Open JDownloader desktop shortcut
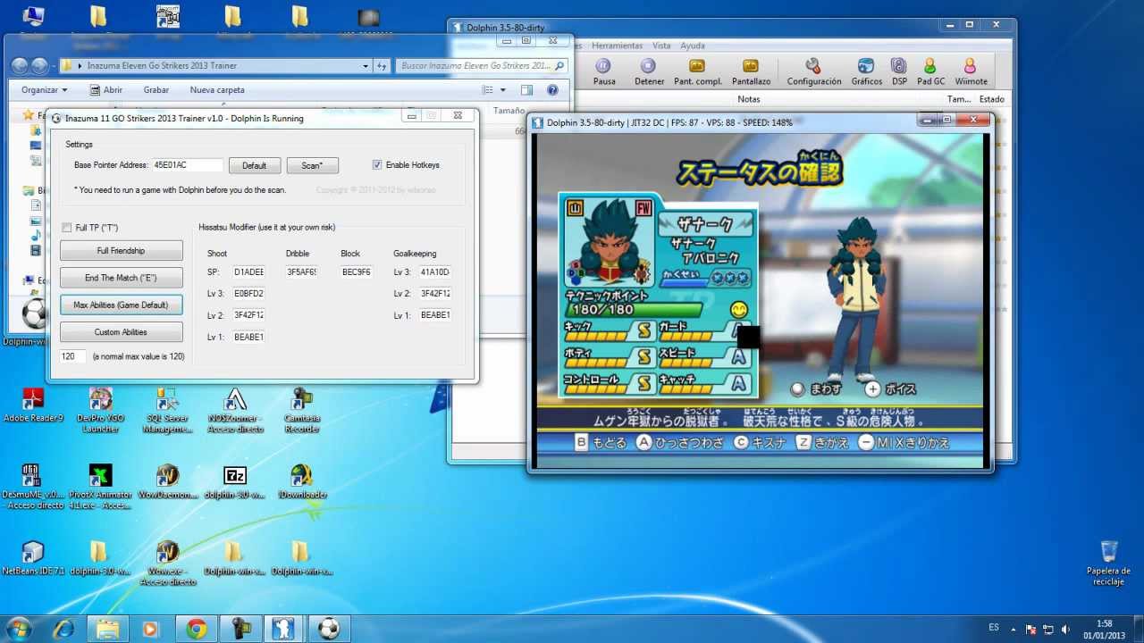This screenshot has height=643, width=1144. (x=301, y=481)
